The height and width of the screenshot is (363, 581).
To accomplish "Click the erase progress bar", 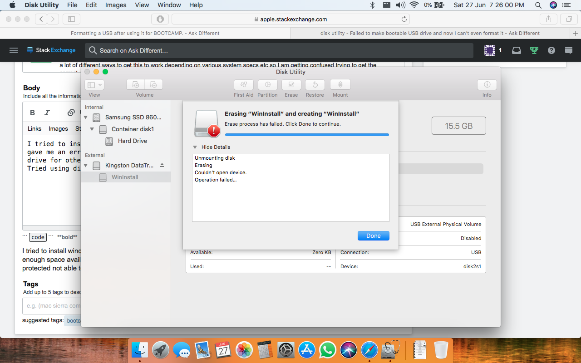I will tap(307, 134).
